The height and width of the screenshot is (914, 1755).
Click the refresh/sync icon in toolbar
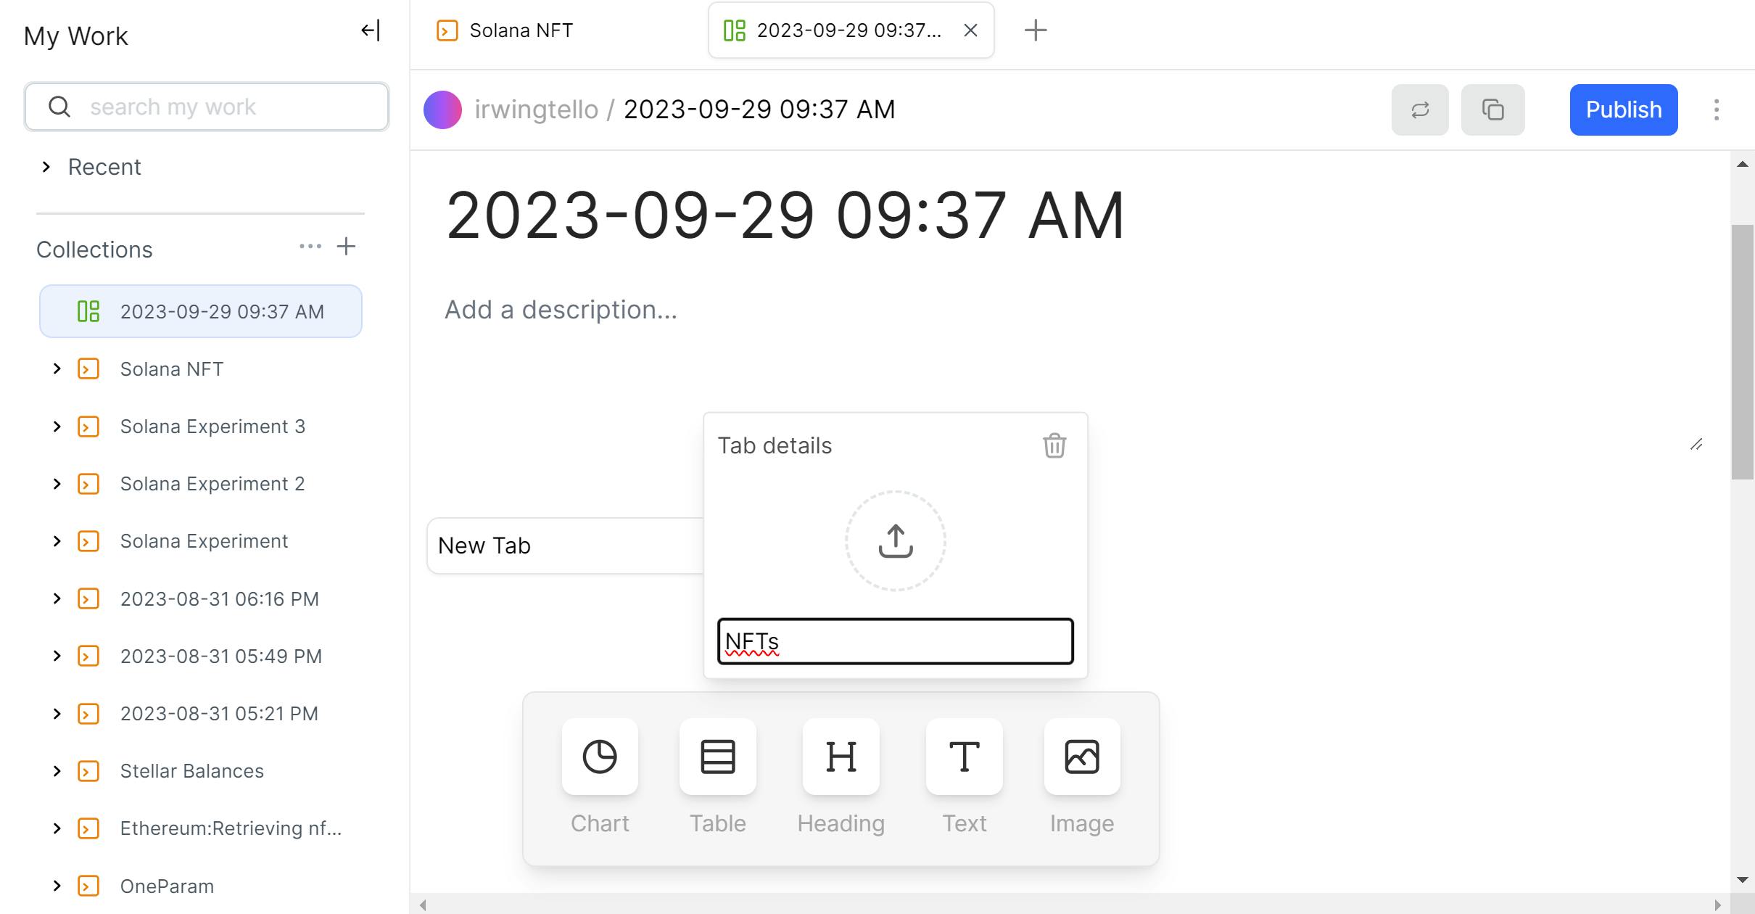(x=1421, y=109)
